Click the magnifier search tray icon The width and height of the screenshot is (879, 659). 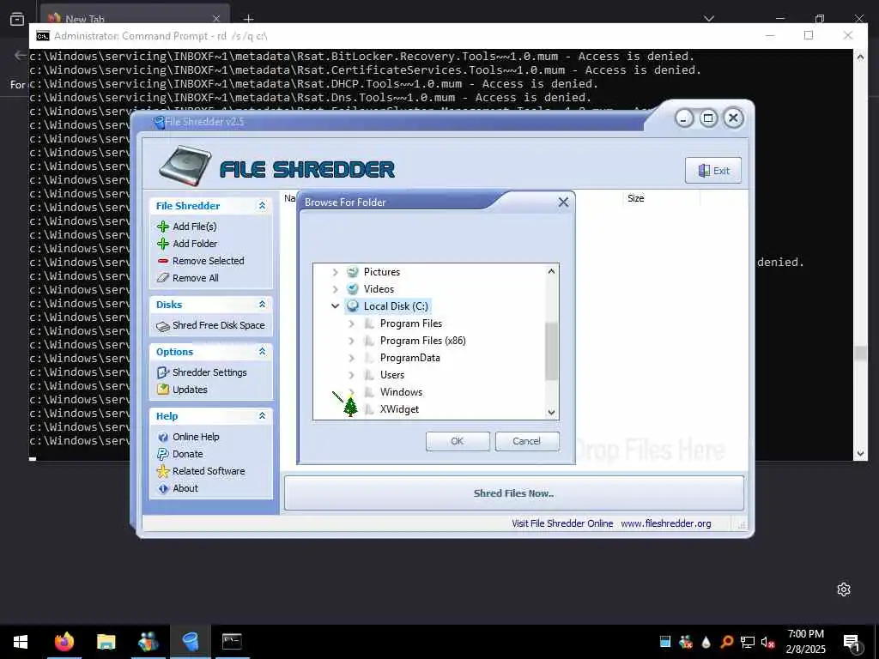[727, 642]
